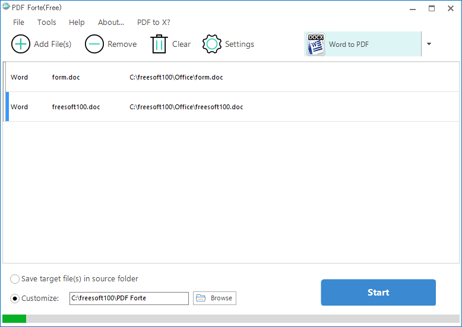The height and width of the screenshot is (327, 462).
Task: Click the Remove minus circle icon
Action: 94,44
